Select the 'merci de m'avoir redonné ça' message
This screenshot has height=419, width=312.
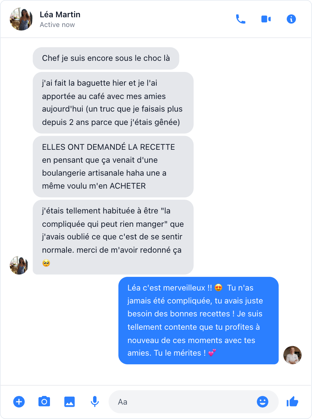(113, 237)
